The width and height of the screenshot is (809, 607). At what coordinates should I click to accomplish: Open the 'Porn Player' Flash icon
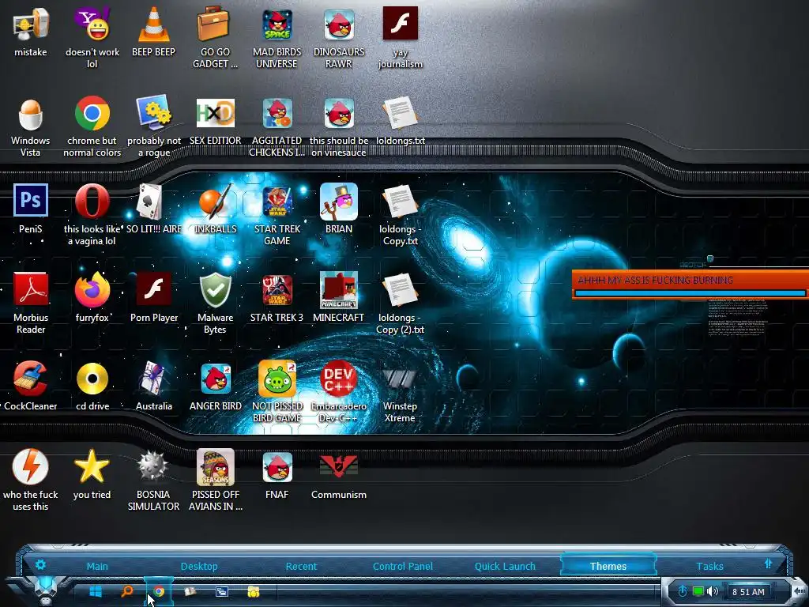pos(154,290)
